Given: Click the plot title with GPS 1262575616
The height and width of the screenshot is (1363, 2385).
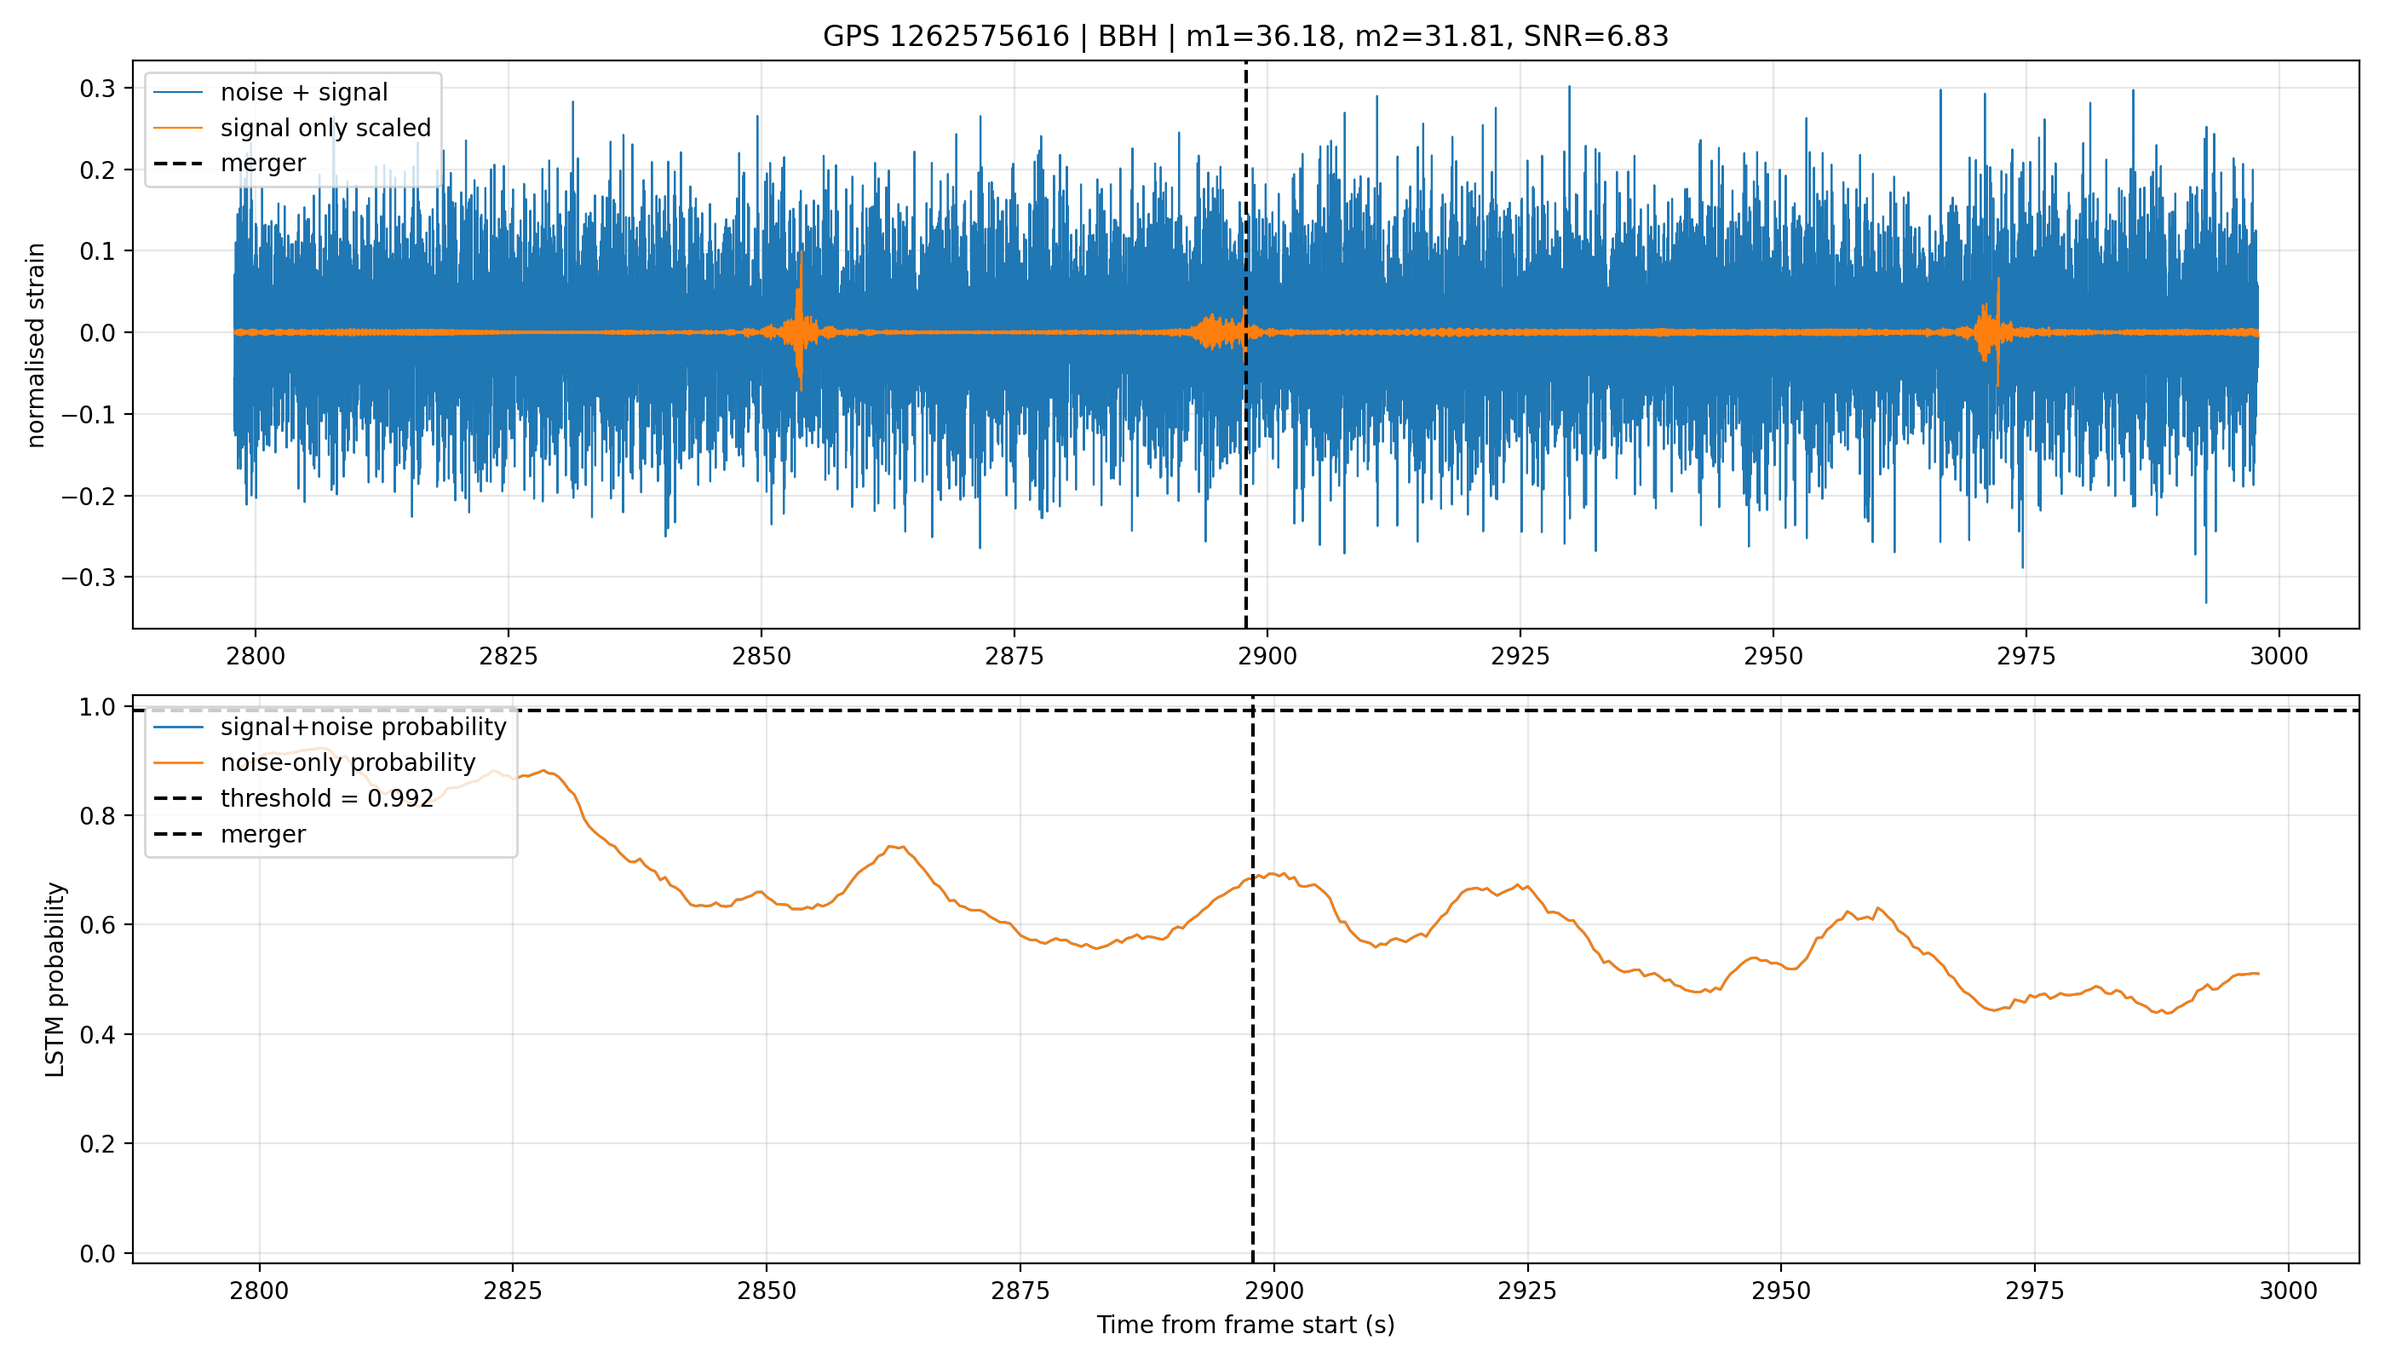Looking at the screenshot, I should (x=1245, y=37).
